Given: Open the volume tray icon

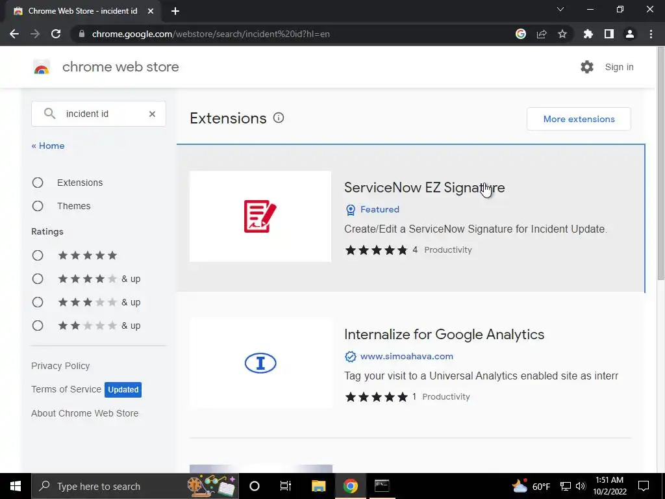Looking at the screenshot, I should (x=580, y=486).
